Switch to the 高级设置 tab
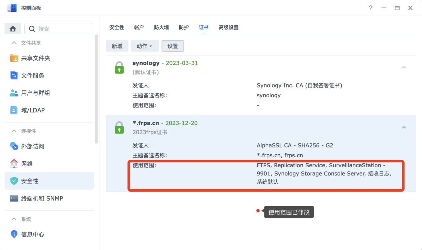422x250 pixels. click(228, 27)
